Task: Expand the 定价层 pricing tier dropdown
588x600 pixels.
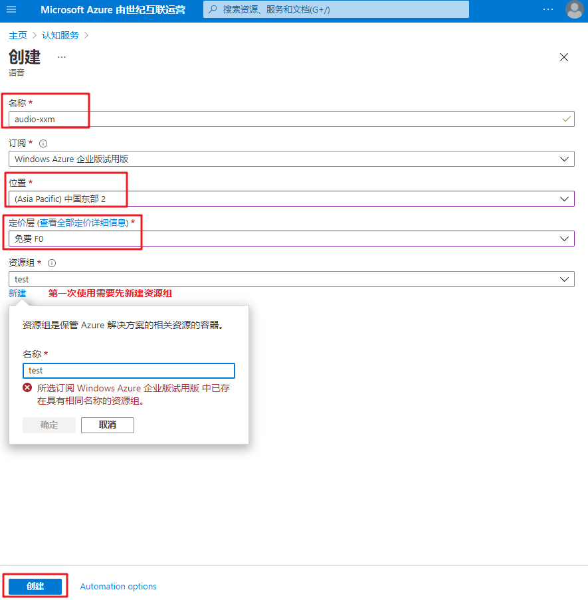Action: (x=292, y=239)
